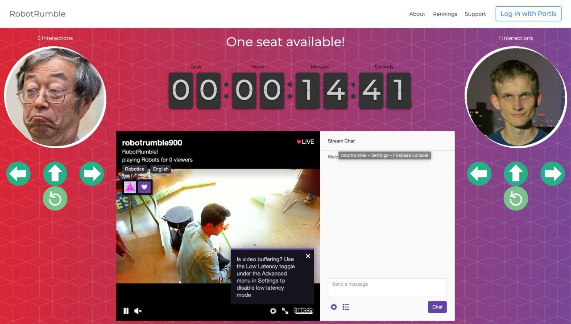The image size is (571, 324).
Task: Pause the Twitch stream video
Action: point(126,311)
